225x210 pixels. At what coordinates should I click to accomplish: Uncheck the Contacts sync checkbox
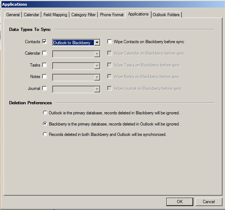click(45, 42)
